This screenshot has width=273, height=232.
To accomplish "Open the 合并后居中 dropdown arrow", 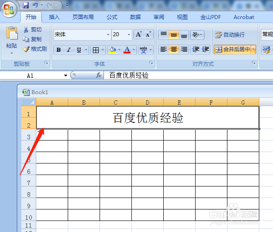I will [x=254, y=49].
